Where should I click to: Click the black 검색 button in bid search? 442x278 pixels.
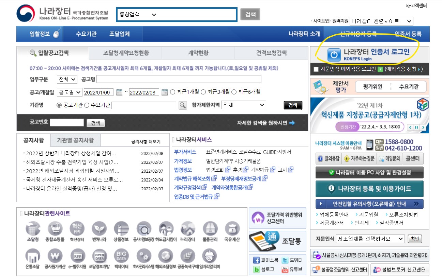pyautogui.click(x=293, y=105)
